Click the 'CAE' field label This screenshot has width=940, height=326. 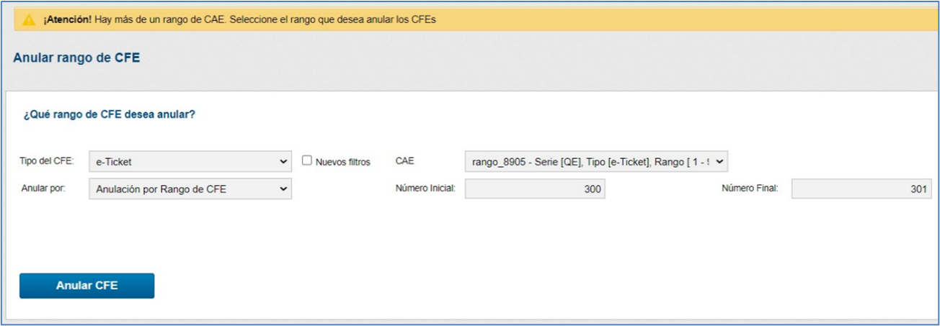tap(405, 161)
